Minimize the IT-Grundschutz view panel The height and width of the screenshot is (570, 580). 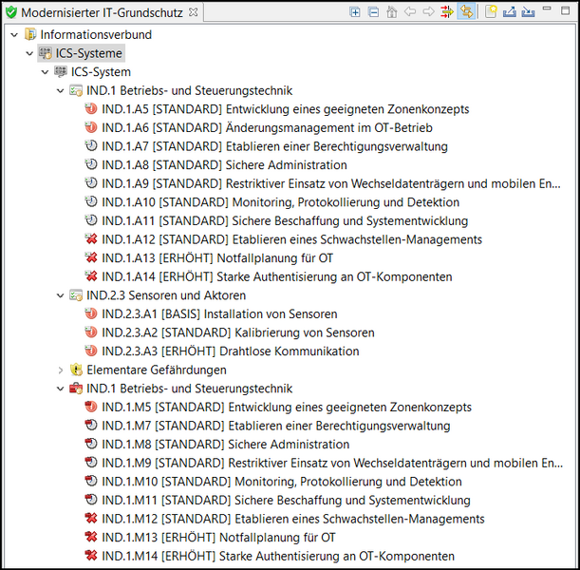[547, 9]
